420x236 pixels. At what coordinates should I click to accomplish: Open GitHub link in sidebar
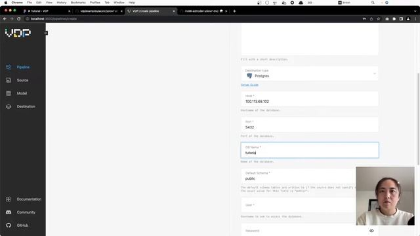click(22, 226)
